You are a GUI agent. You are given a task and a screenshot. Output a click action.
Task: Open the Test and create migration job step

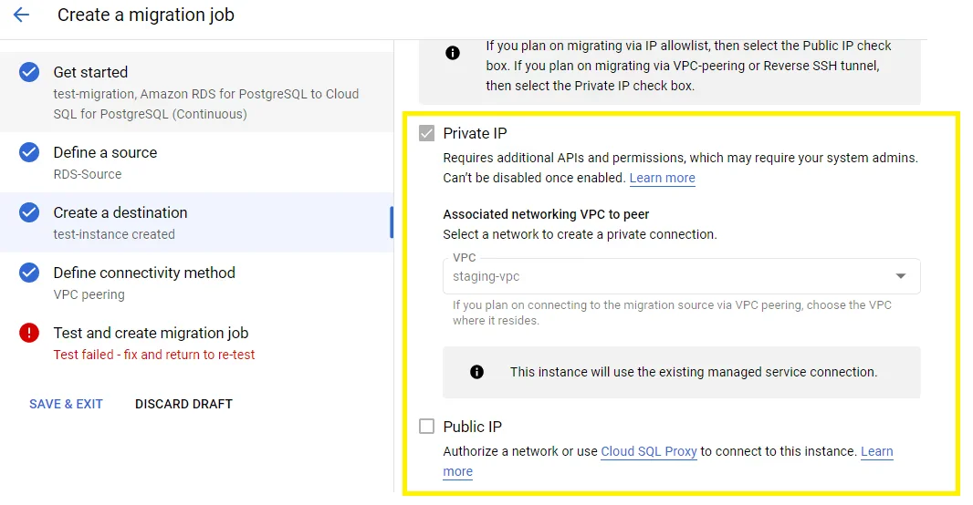(x=151, y=333)
